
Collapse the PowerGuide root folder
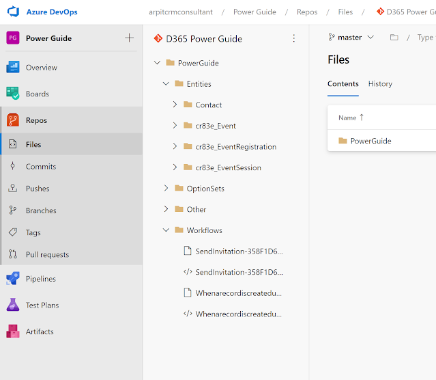pos(158,63)
